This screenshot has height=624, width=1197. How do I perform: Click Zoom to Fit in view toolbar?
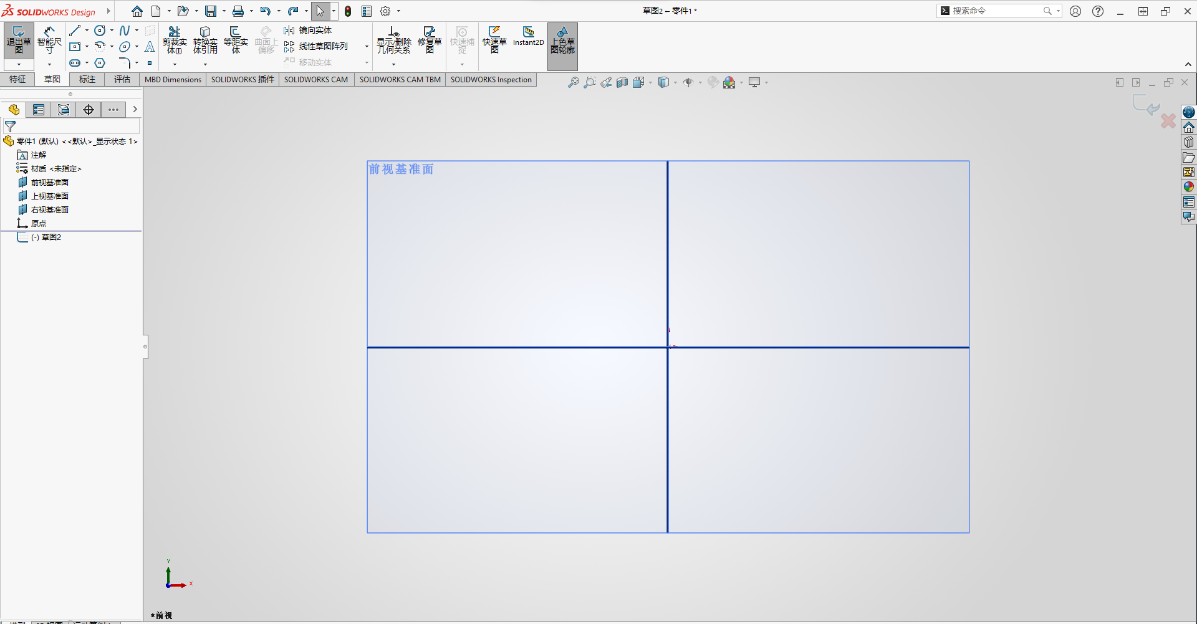tap(574, 82)
